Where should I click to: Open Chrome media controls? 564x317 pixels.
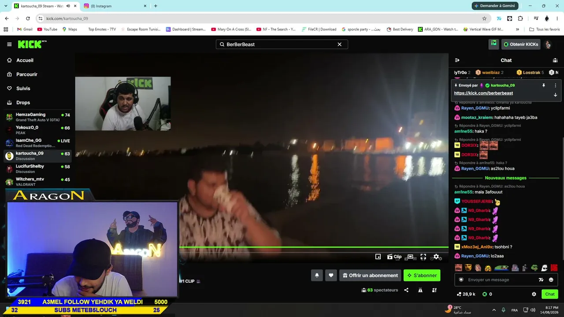536,18
